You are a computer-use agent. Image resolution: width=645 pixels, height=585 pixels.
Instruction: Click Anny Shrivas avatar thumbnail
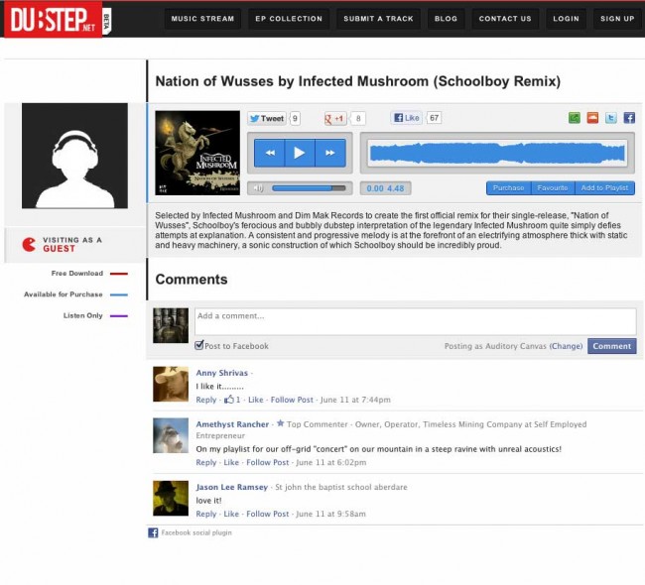click(171, 384)
